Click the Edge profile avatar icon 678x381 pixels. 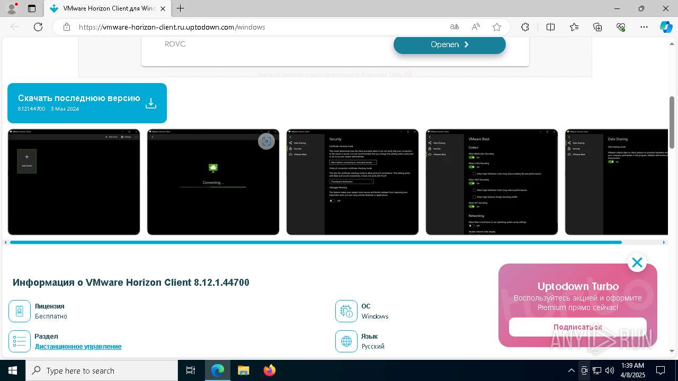(12, 8)
